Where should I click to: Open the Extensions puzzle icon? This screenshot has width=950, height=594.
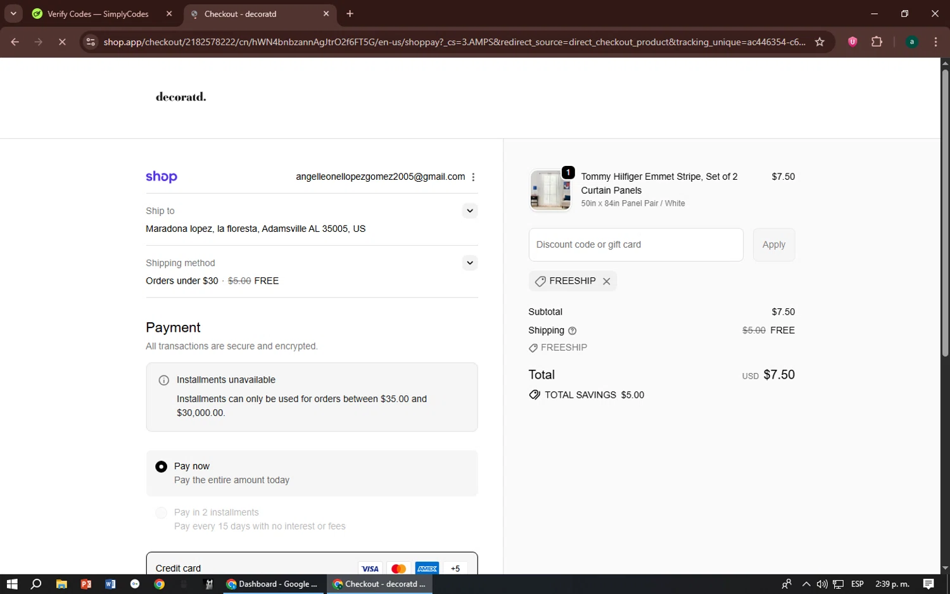(x=877, y=42)
